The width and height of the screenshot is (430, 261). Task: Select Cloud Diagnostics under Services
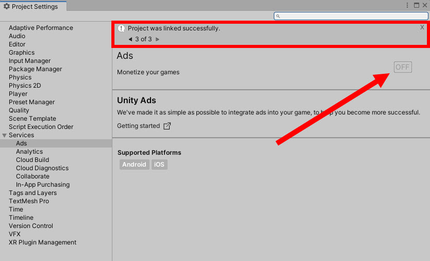[x=42, y=168]
